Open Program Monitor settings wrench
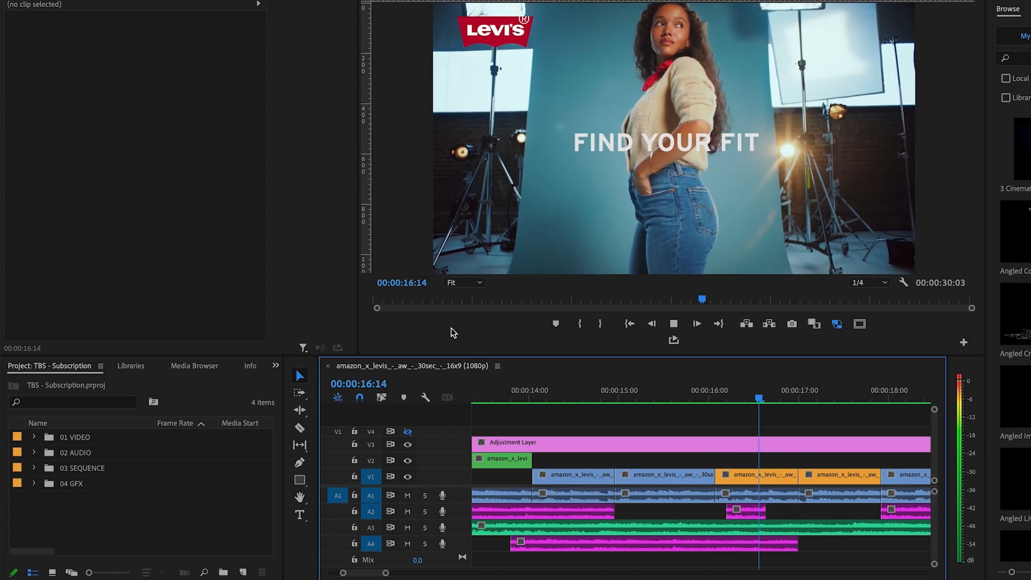 coord(903,282)
